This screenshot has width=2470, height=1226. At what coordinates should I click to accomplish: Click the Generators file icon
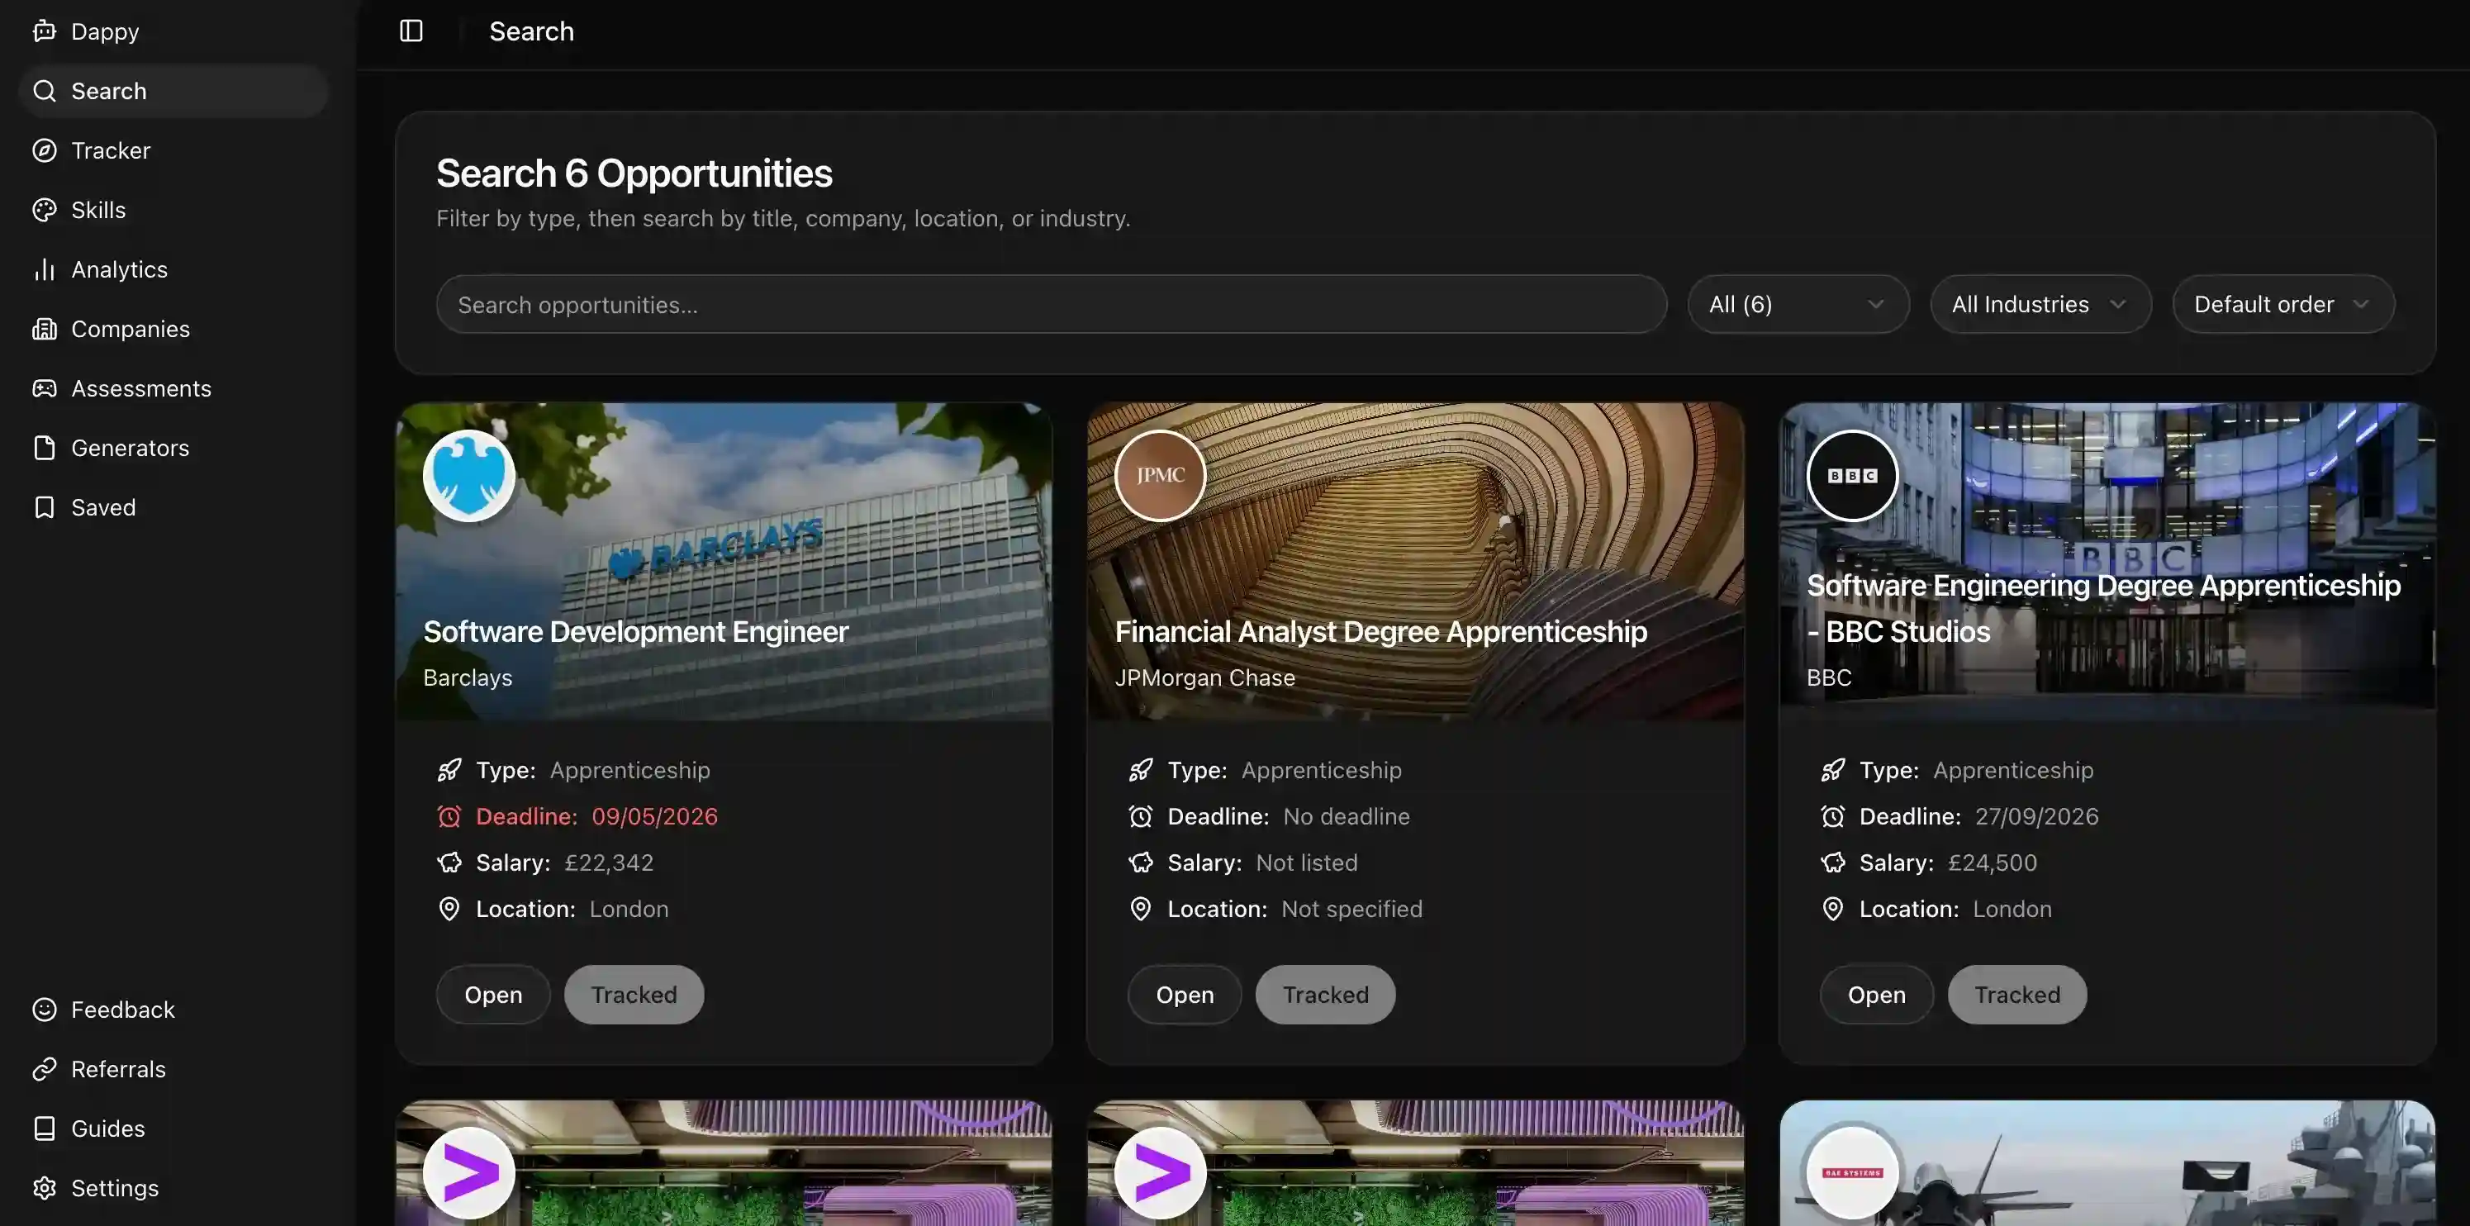(x=44, y=448)
